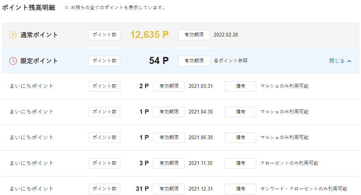The width and height of the screenshot is (361, 195).
Task: Click the ポイント残高明細 page heading
Action: [29, 7]
